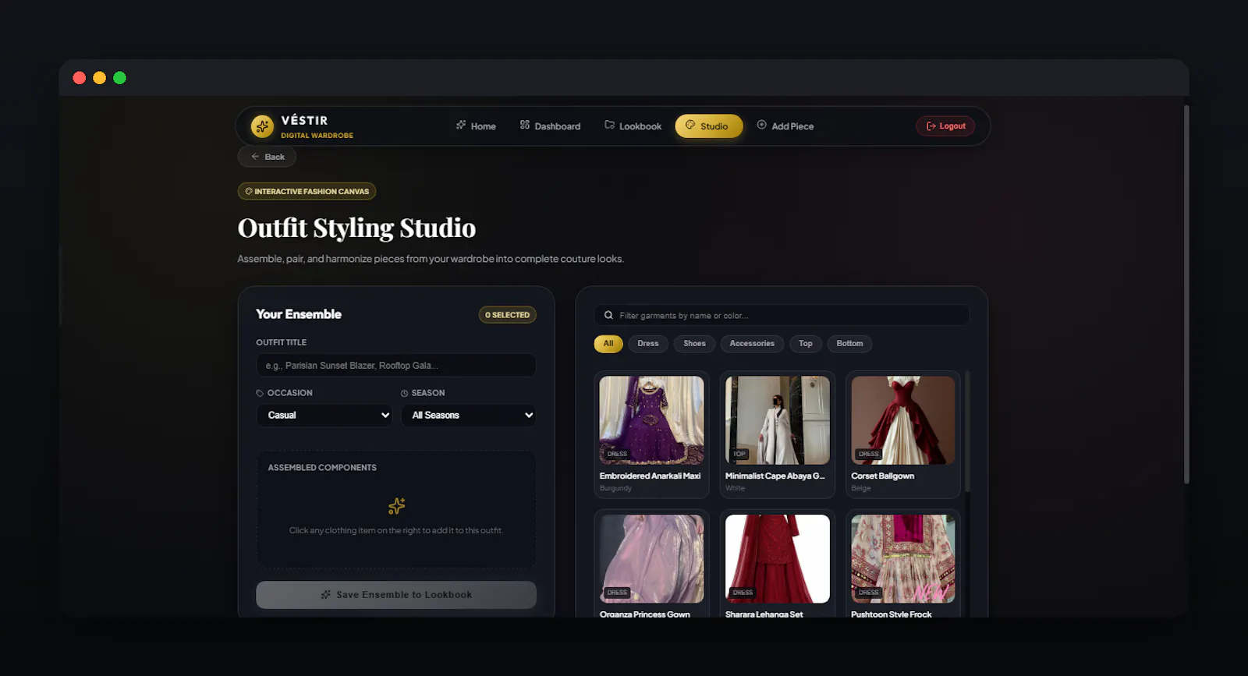This screenshot has height=676, width=1248.
Task: Open Add Piece page
Action: (785, 126)
